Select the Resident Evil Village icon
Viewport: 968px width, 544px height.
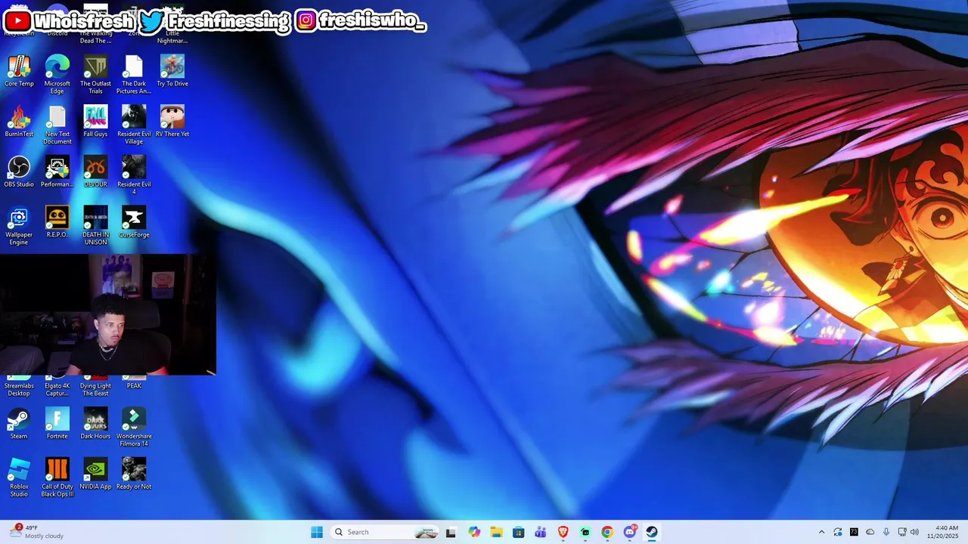click(x=134, y=125)
